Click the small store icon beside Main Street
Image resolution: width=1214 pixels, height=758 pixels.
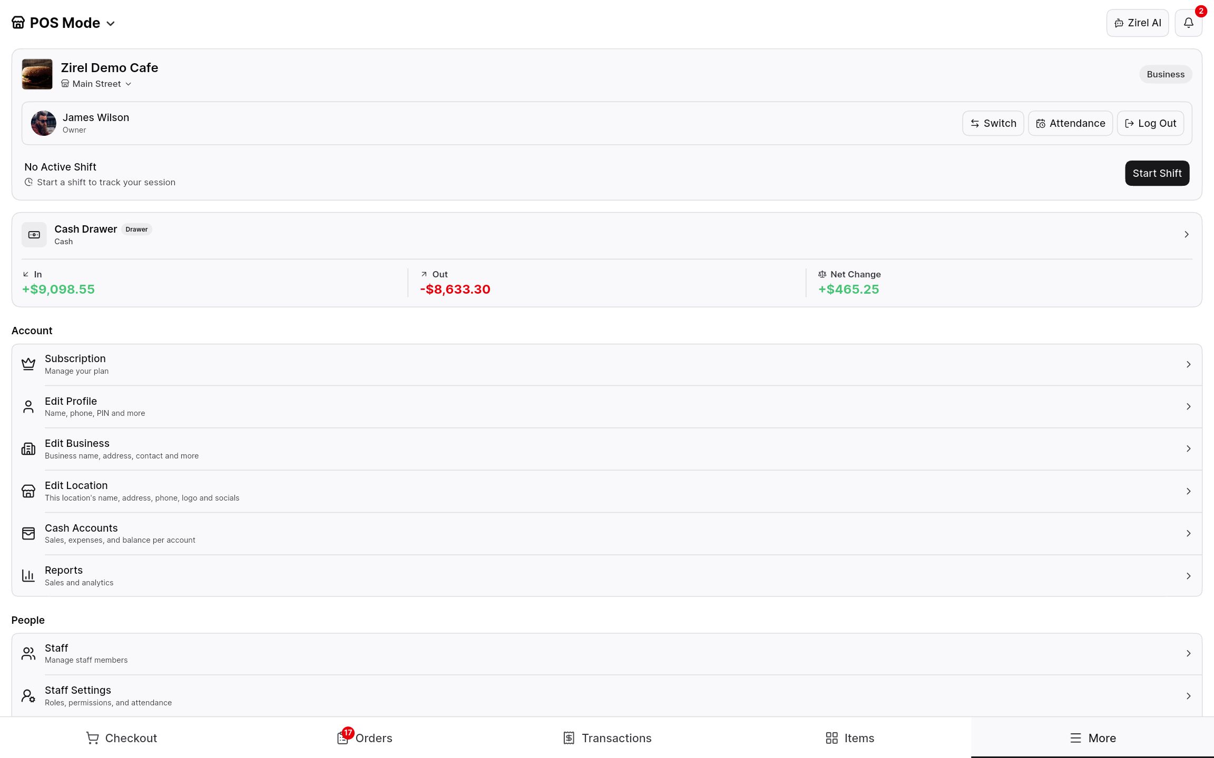coord(65,84)
